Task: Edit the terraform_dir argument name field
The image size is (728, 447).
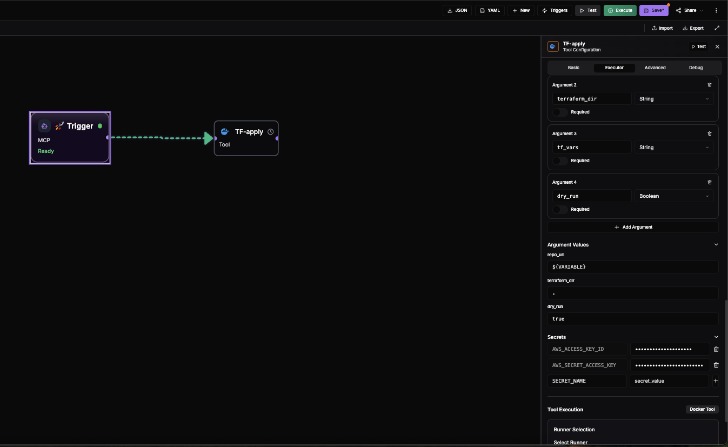Action: click(592, 98)
